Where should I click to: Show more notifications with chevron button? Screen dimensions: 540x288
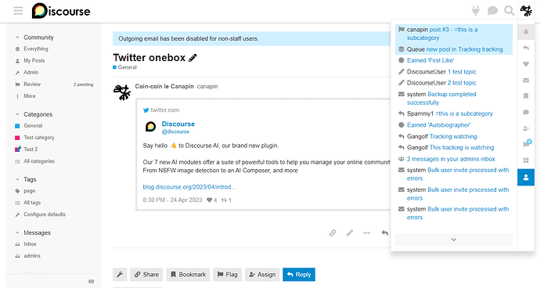pyautogui.click(x=454, y=239)
